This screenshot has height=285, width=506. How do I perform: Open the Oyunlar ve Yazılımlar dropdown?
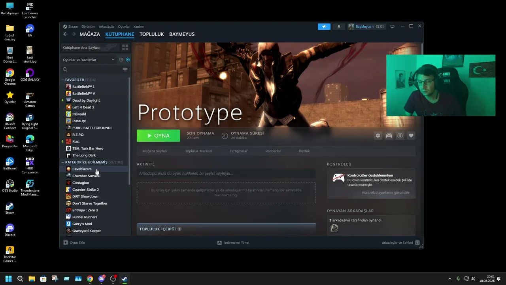point(89,60)
